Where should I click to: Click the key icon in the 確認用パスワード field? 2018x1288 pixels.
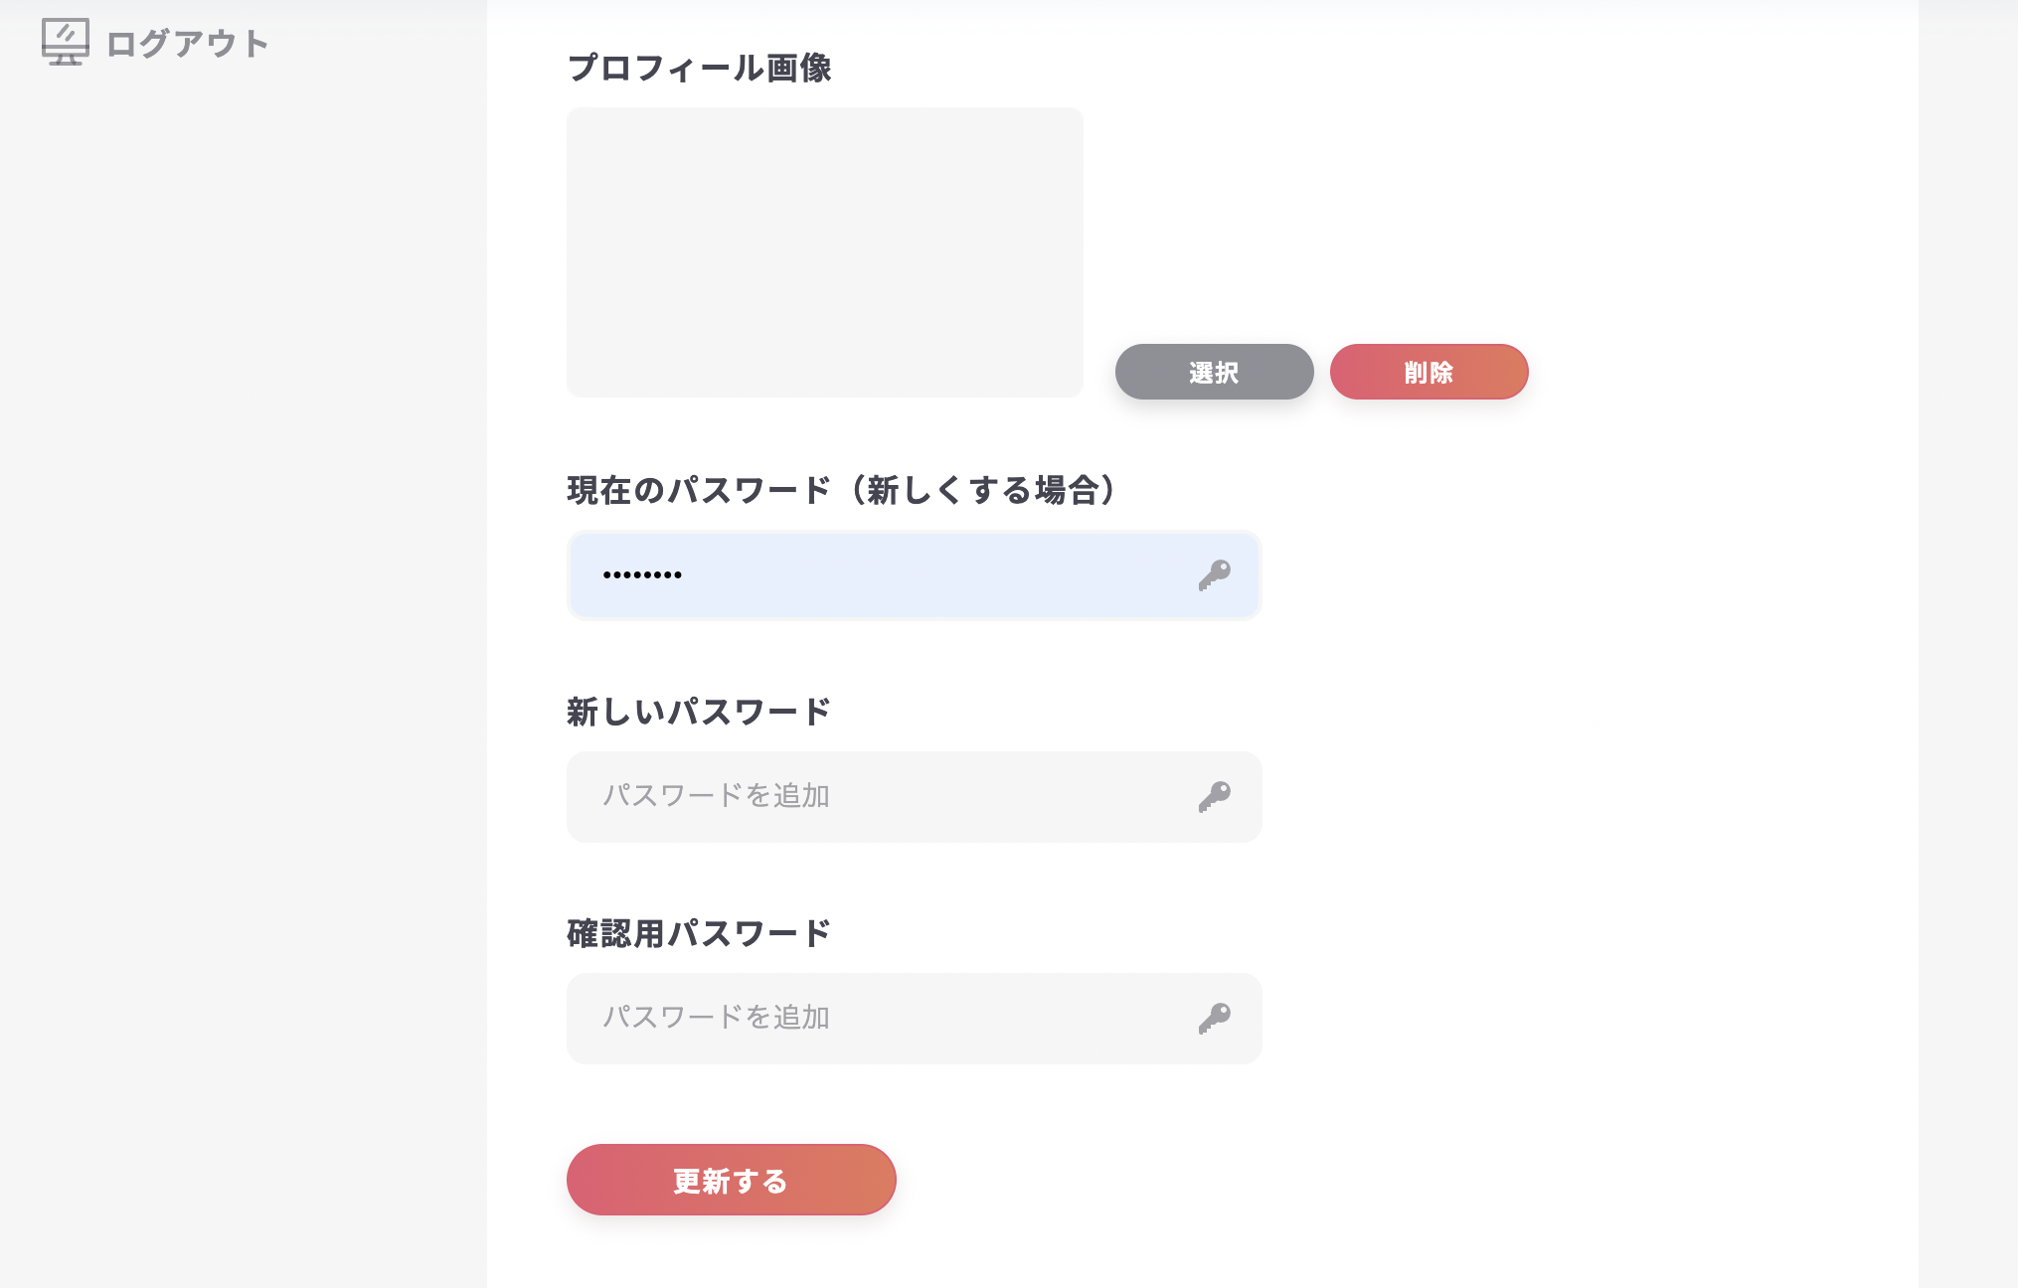[x=1215, y=1017]
